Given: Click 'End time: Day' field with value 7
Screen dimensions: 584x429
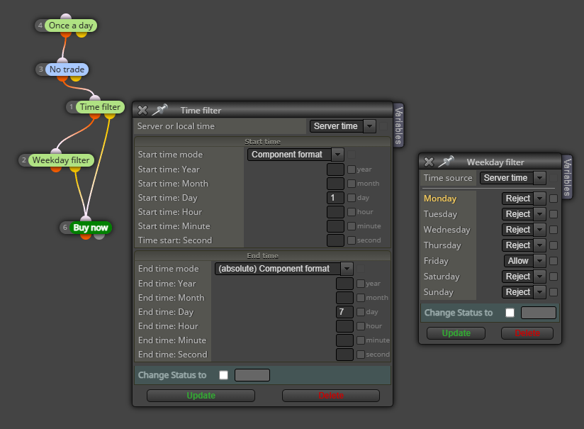Looking at the screenshot, I should [x=344, y=311].
